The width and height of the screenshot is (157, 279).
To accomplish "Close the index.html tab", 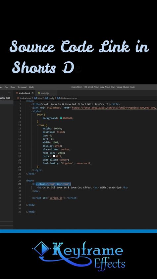I will tap(32, 93).
